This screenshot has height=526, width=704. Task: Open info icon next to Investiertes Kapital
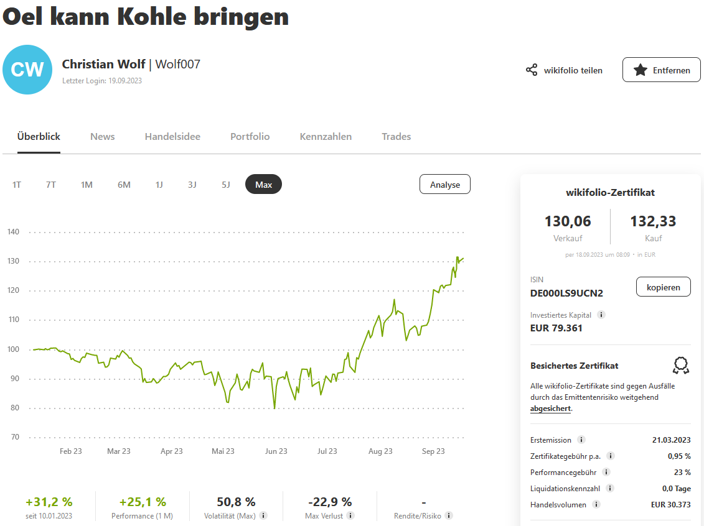[601, 315]
